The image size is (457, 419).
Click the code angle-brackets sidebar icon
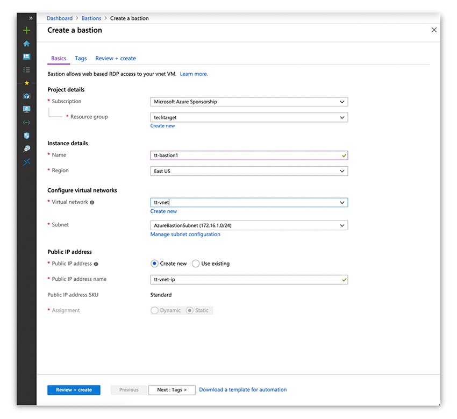(26, 122)
